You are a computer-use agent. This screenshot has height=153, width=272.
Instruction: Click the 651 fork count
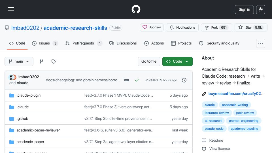point(224,27)
